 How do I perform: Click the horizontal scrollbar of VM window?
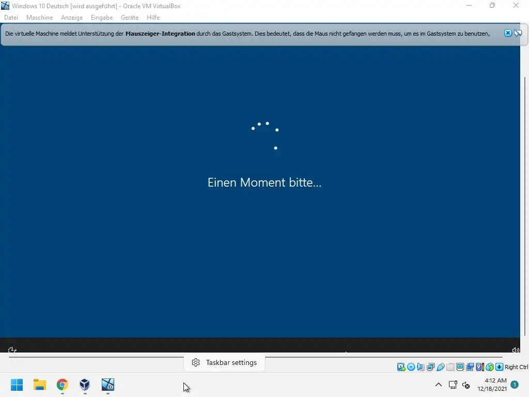[255, 357]
